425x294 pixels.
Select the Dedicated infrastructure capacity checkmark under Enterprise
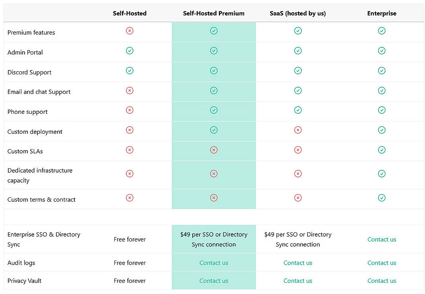[x=382, y=173]
